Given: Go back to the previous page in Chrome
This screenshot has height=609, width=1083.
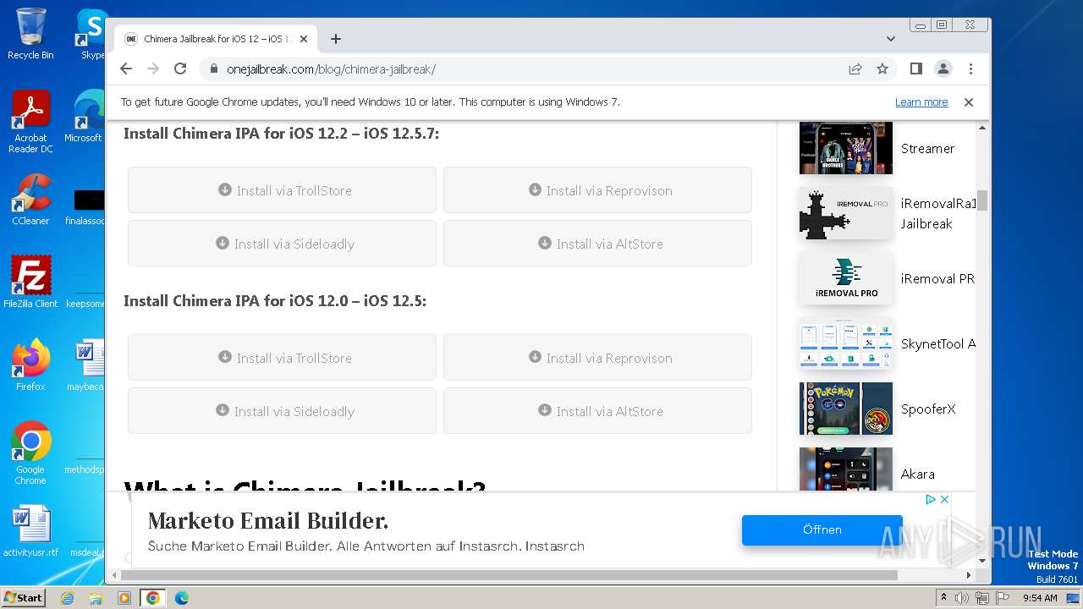Looking at the screenshot, I should pos(126,69).
